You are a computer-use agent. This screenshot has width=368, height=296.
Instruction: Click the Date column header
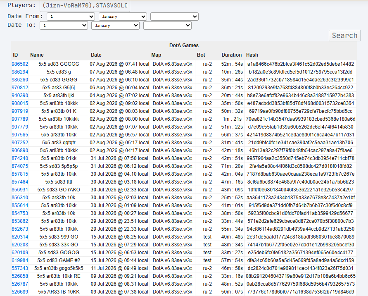96,55
